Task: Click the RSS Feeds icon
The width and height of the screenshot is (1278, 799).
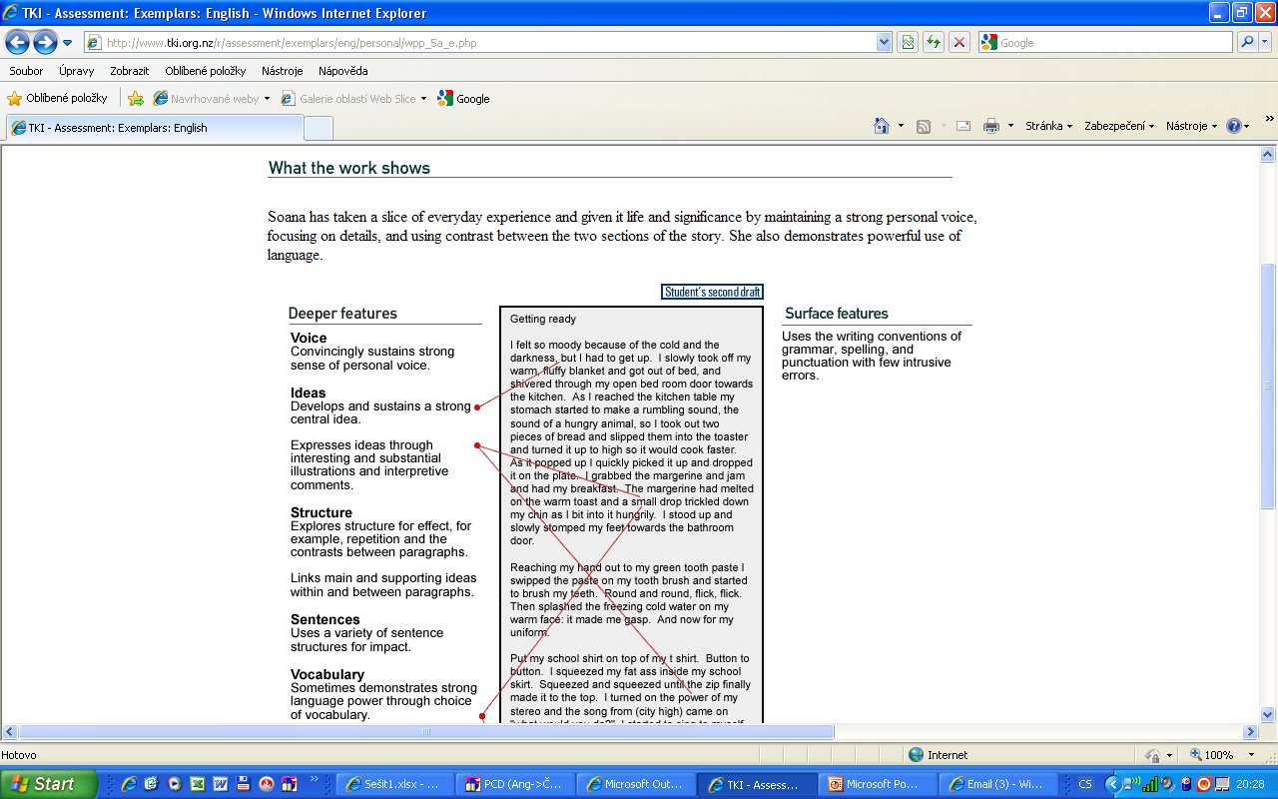Action: (x=924, y=126)
